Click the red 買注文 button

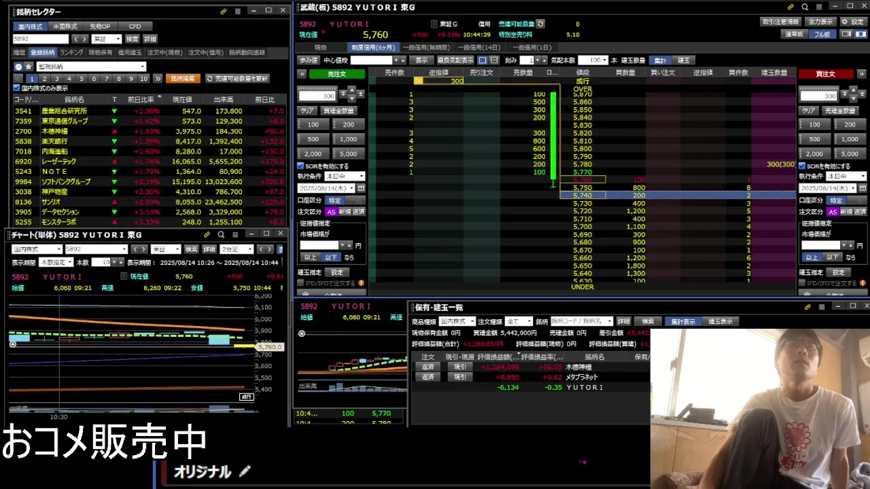click(x=825, y=73)
